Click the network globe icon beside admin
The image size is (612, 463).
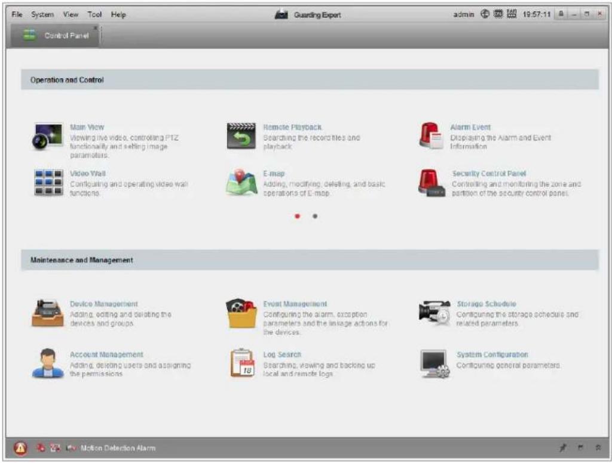click(485, 14)
